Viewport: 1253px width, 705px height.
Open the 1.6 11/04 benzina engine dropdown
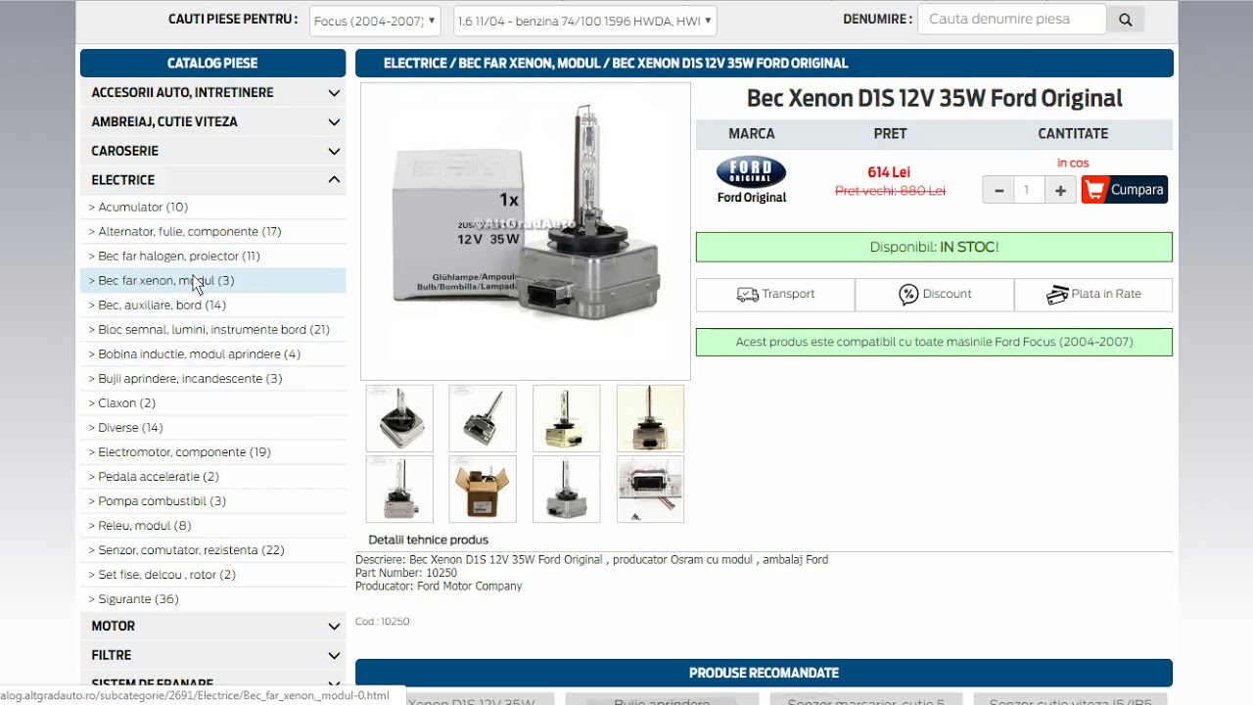tap(584, 21)
